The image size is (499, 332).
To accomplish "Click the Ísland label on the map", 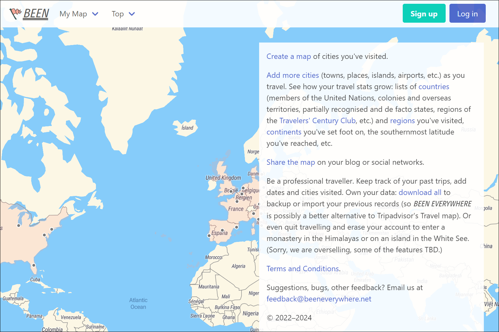I will tap(187, 128).
